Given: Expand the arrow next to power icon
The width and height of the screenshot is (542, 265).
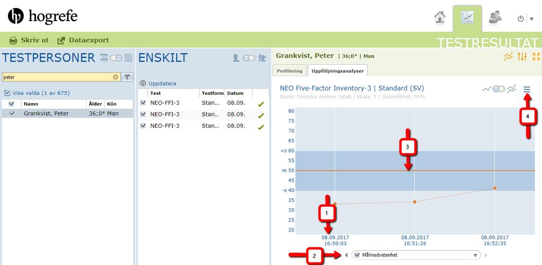Looking at the screenshot, I should coord(531,19).
